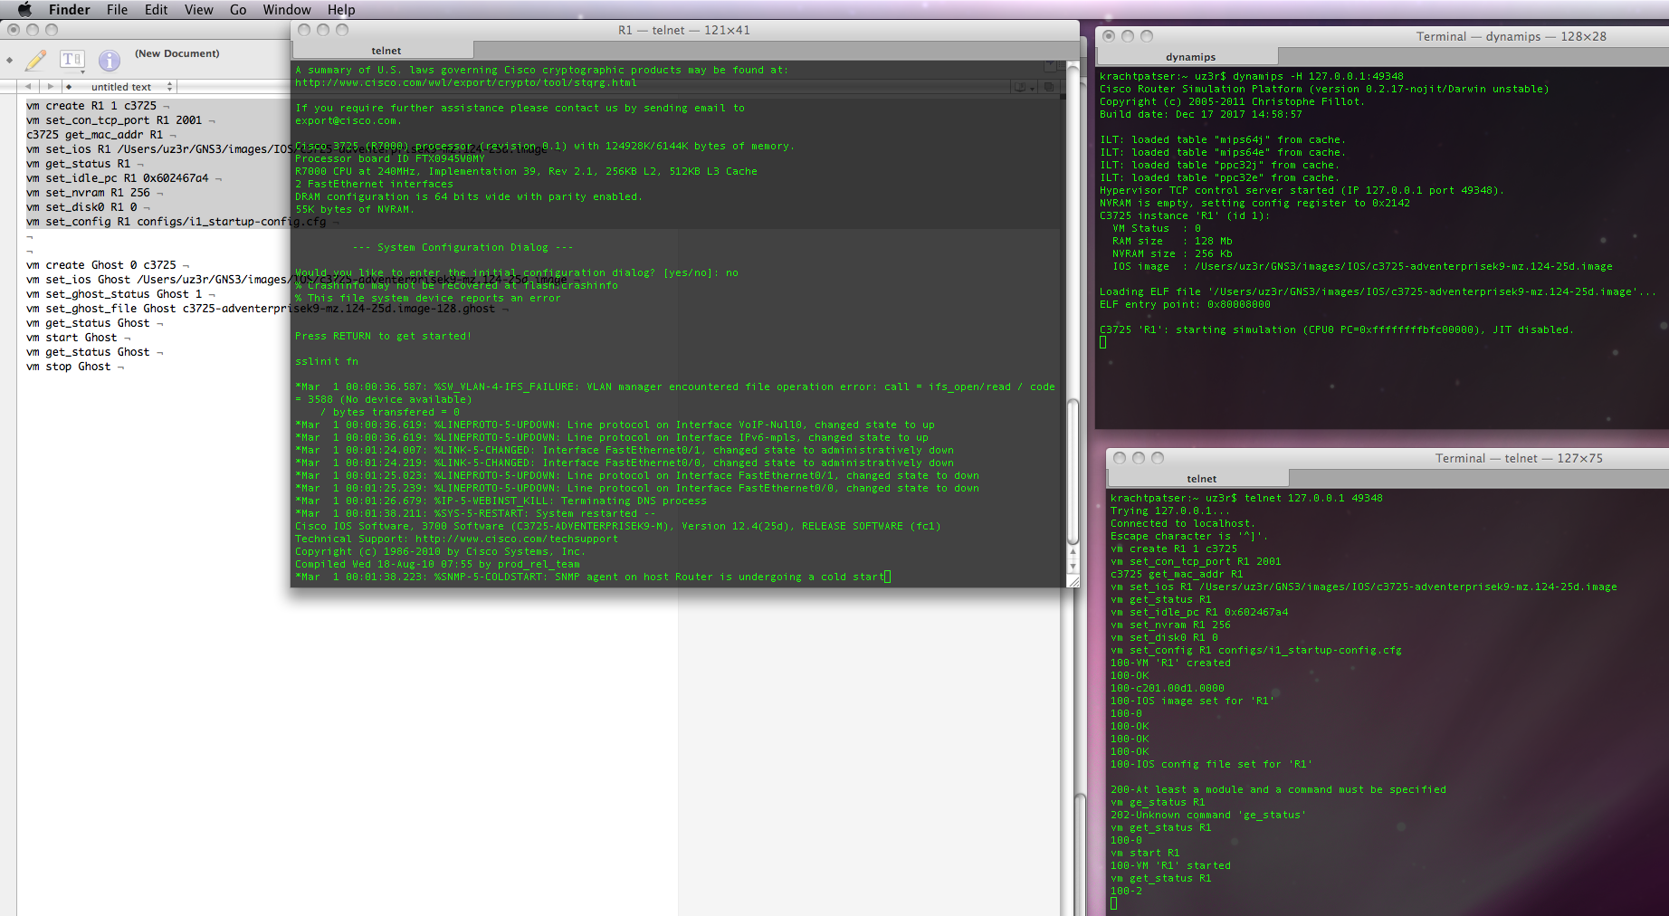Click 'vm start R1' in telnet Terminal
The height and width of the screenshot is (916, 1669).
[1145, 853]
